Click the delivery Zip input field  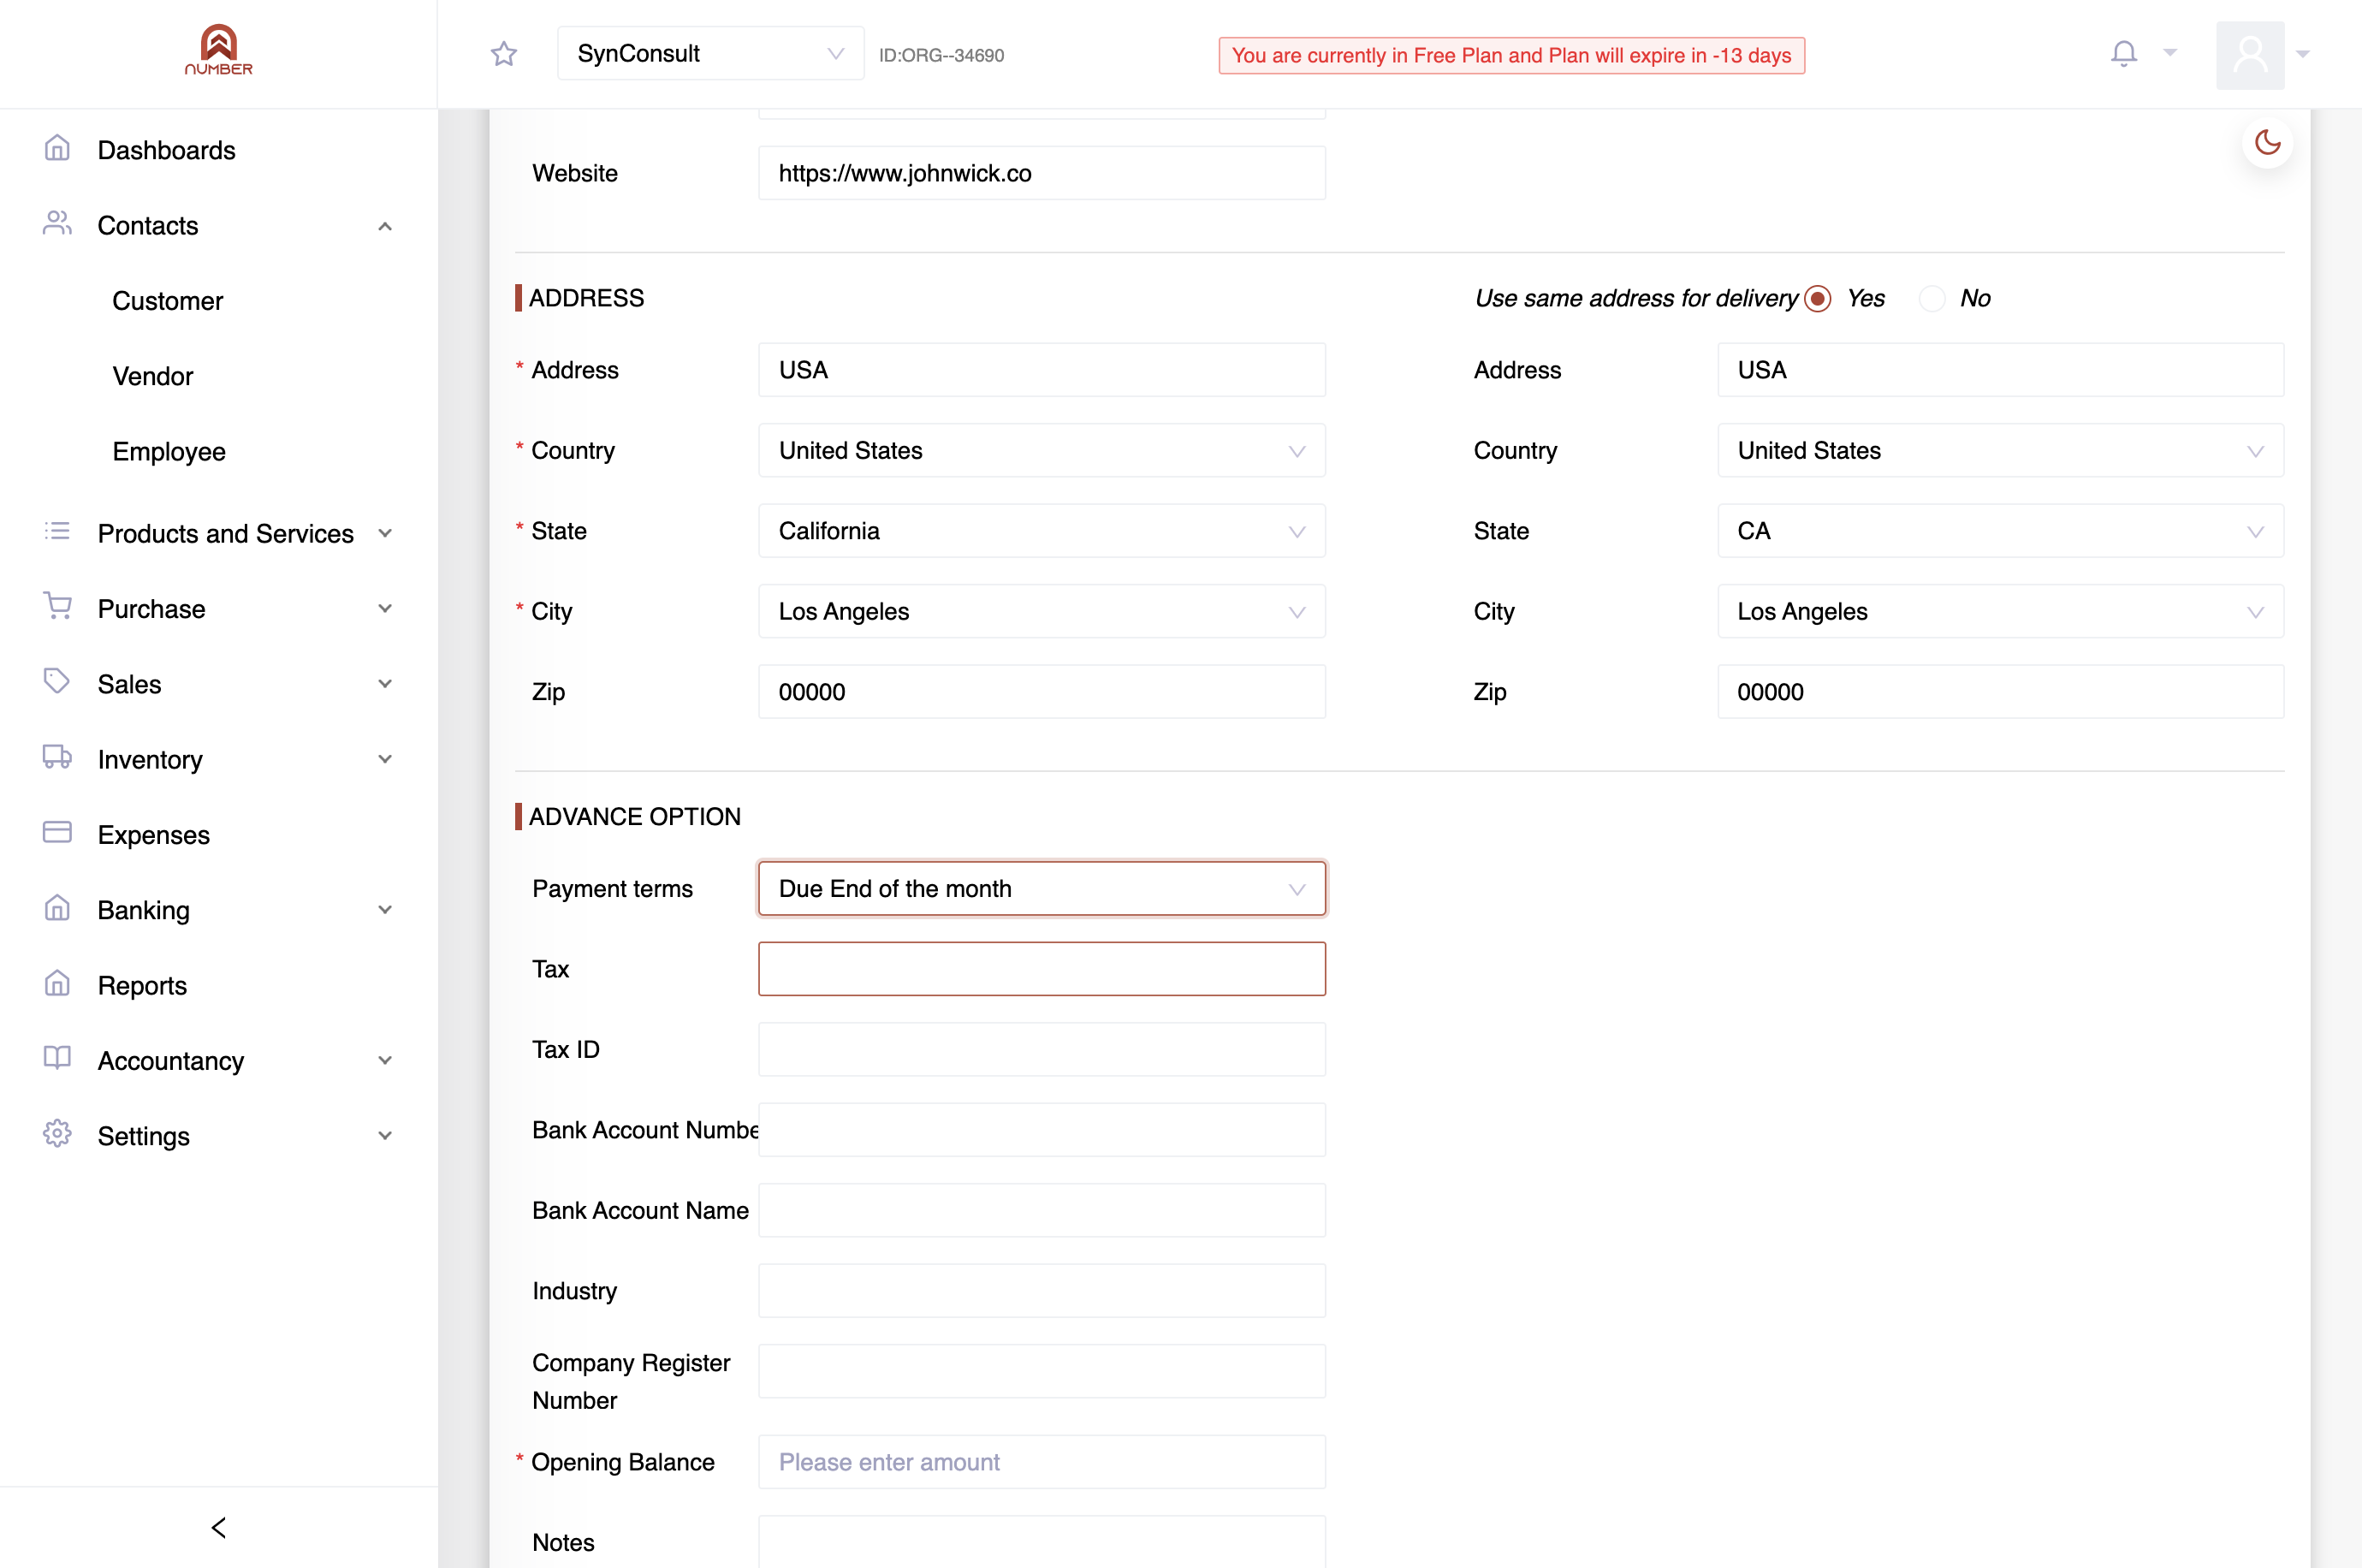click(2000, 692)
